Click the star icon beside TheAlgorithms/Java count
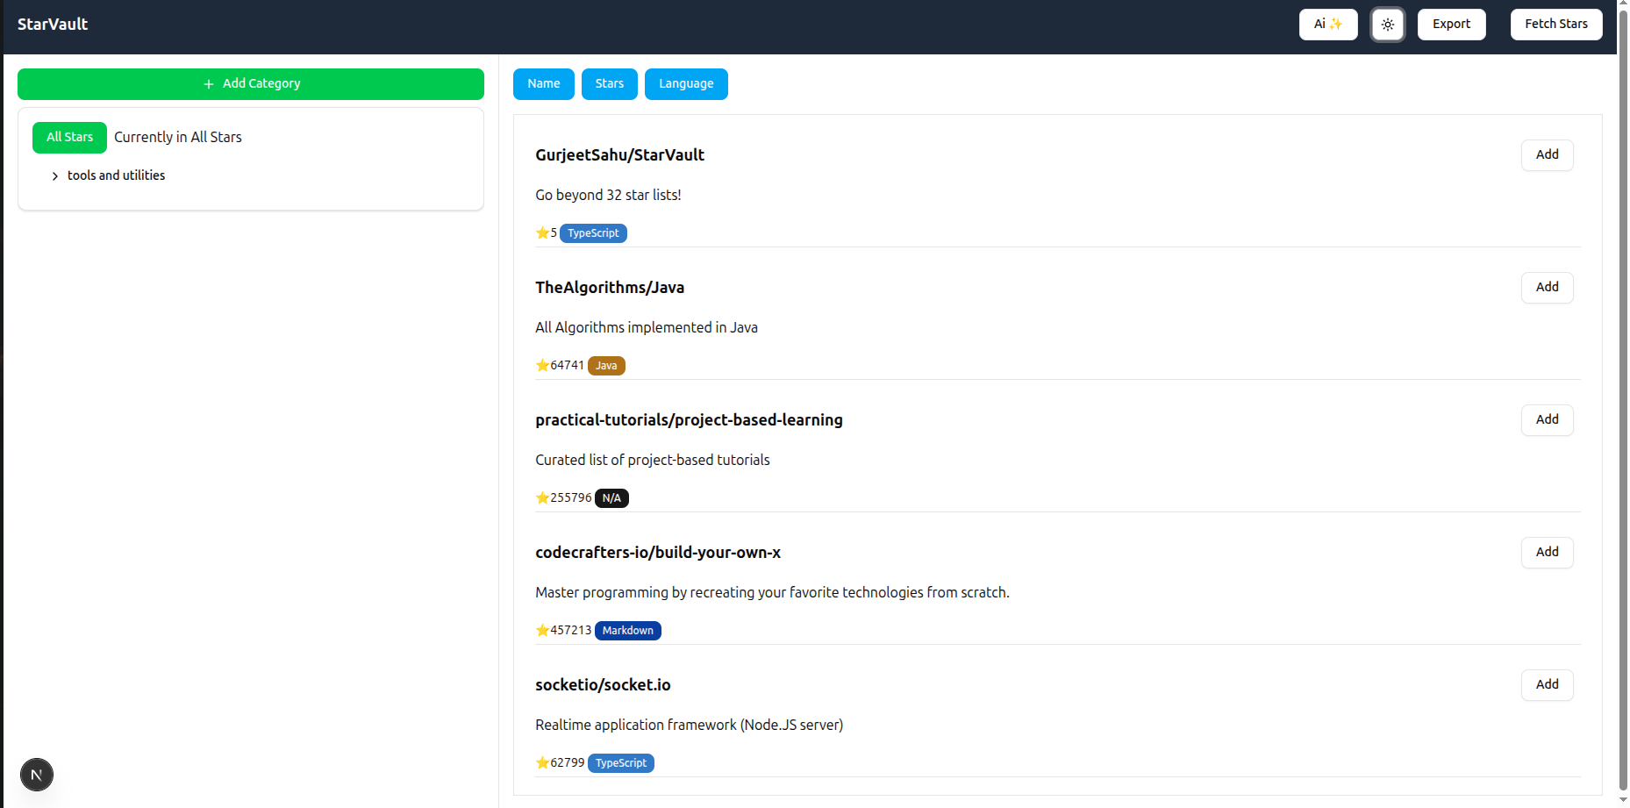Viewport: 1630px width, 808px height. click(x=541, y=365)
